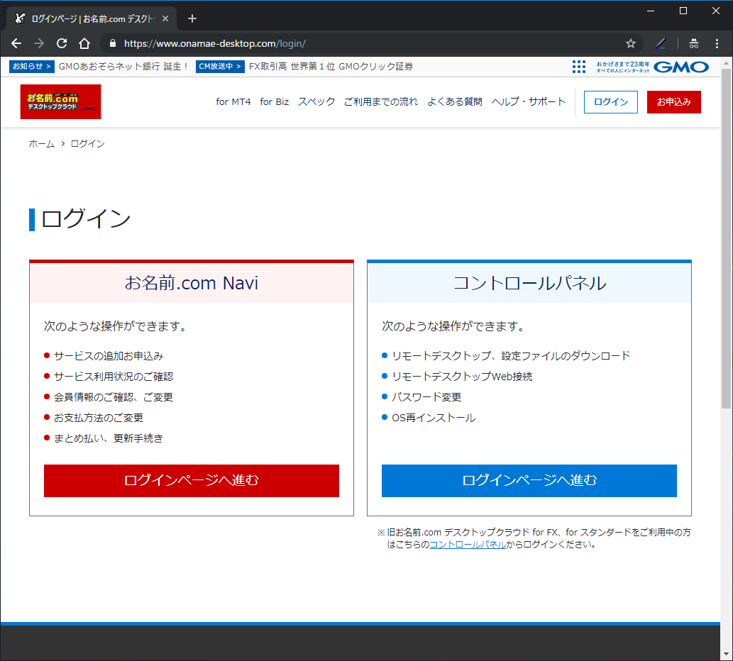Open FX取引高 世界第1位 GMOクリック証券 link
This screenshot has height=661, width=733.
(331, 67)
